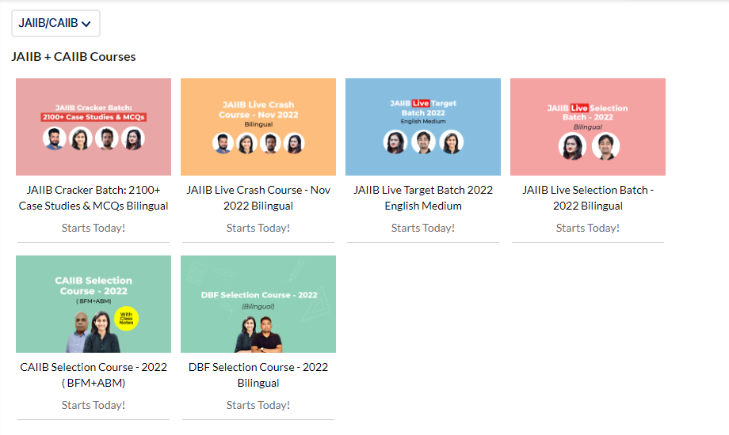Click the yellow With Class Notes badge

126,319
